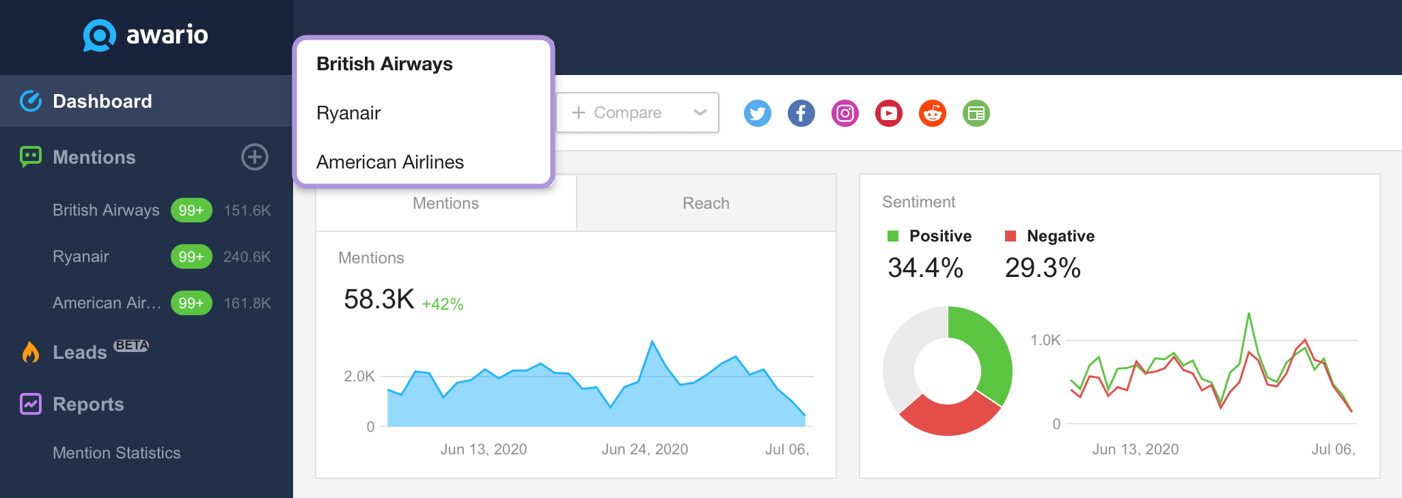
Task: Select British Airways from the dropdown list
Action: (385, 64)
